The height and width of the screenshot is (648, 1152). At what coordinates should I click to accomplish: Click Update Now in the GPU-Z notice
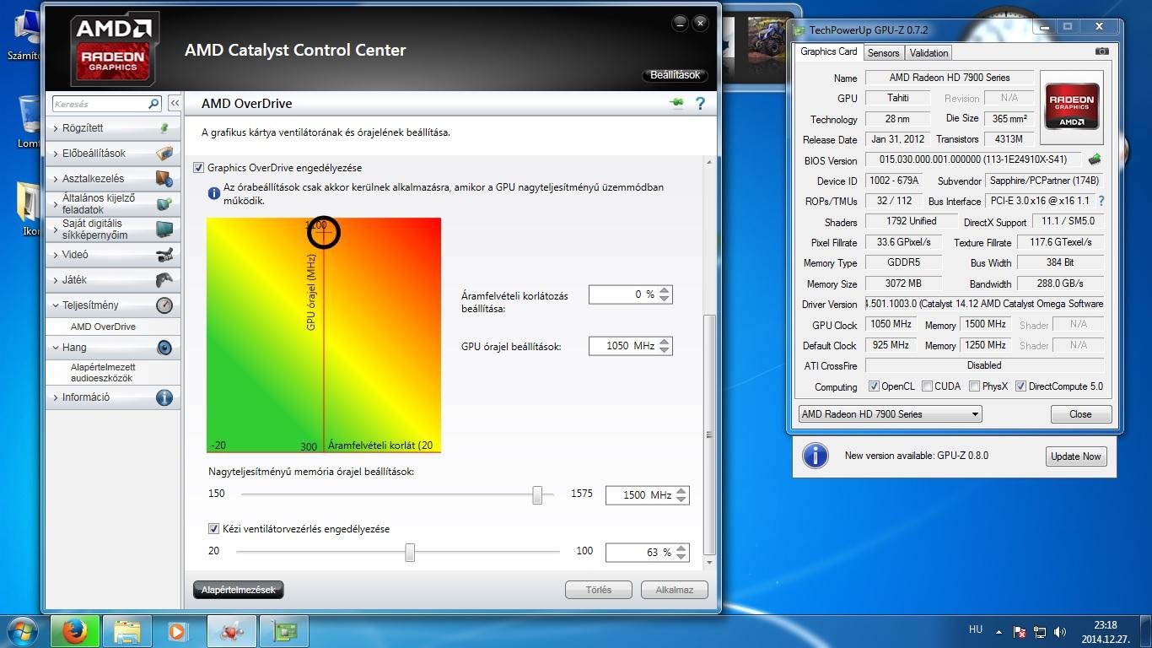[1075, 456]
